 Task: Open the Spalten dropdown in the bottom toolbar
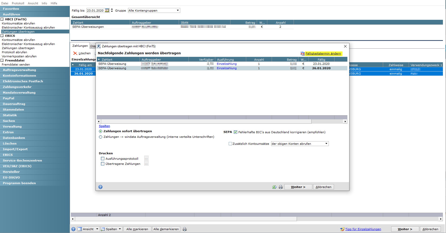click(x=120, y=229)
